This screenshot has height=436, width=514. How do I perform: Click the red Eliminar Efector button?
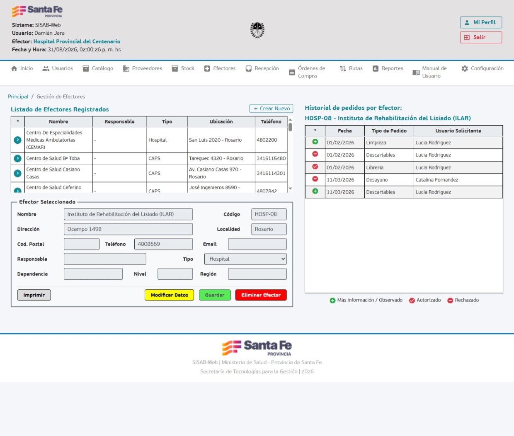tap(261, 295)
